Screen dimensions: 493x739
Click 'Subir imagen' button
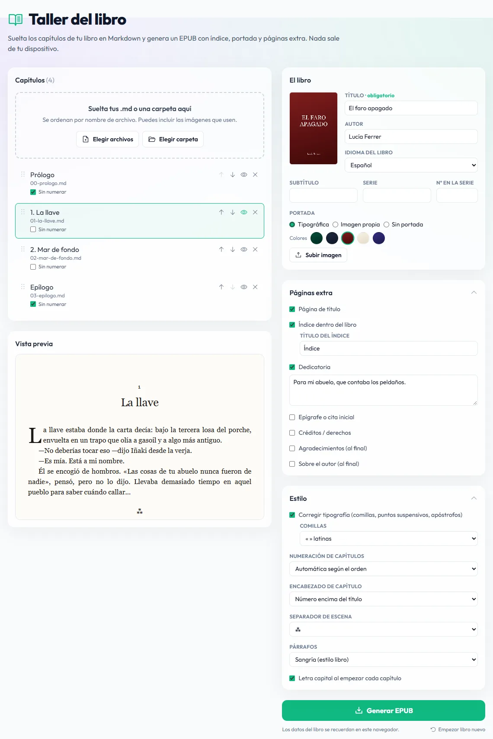[318, 255]
